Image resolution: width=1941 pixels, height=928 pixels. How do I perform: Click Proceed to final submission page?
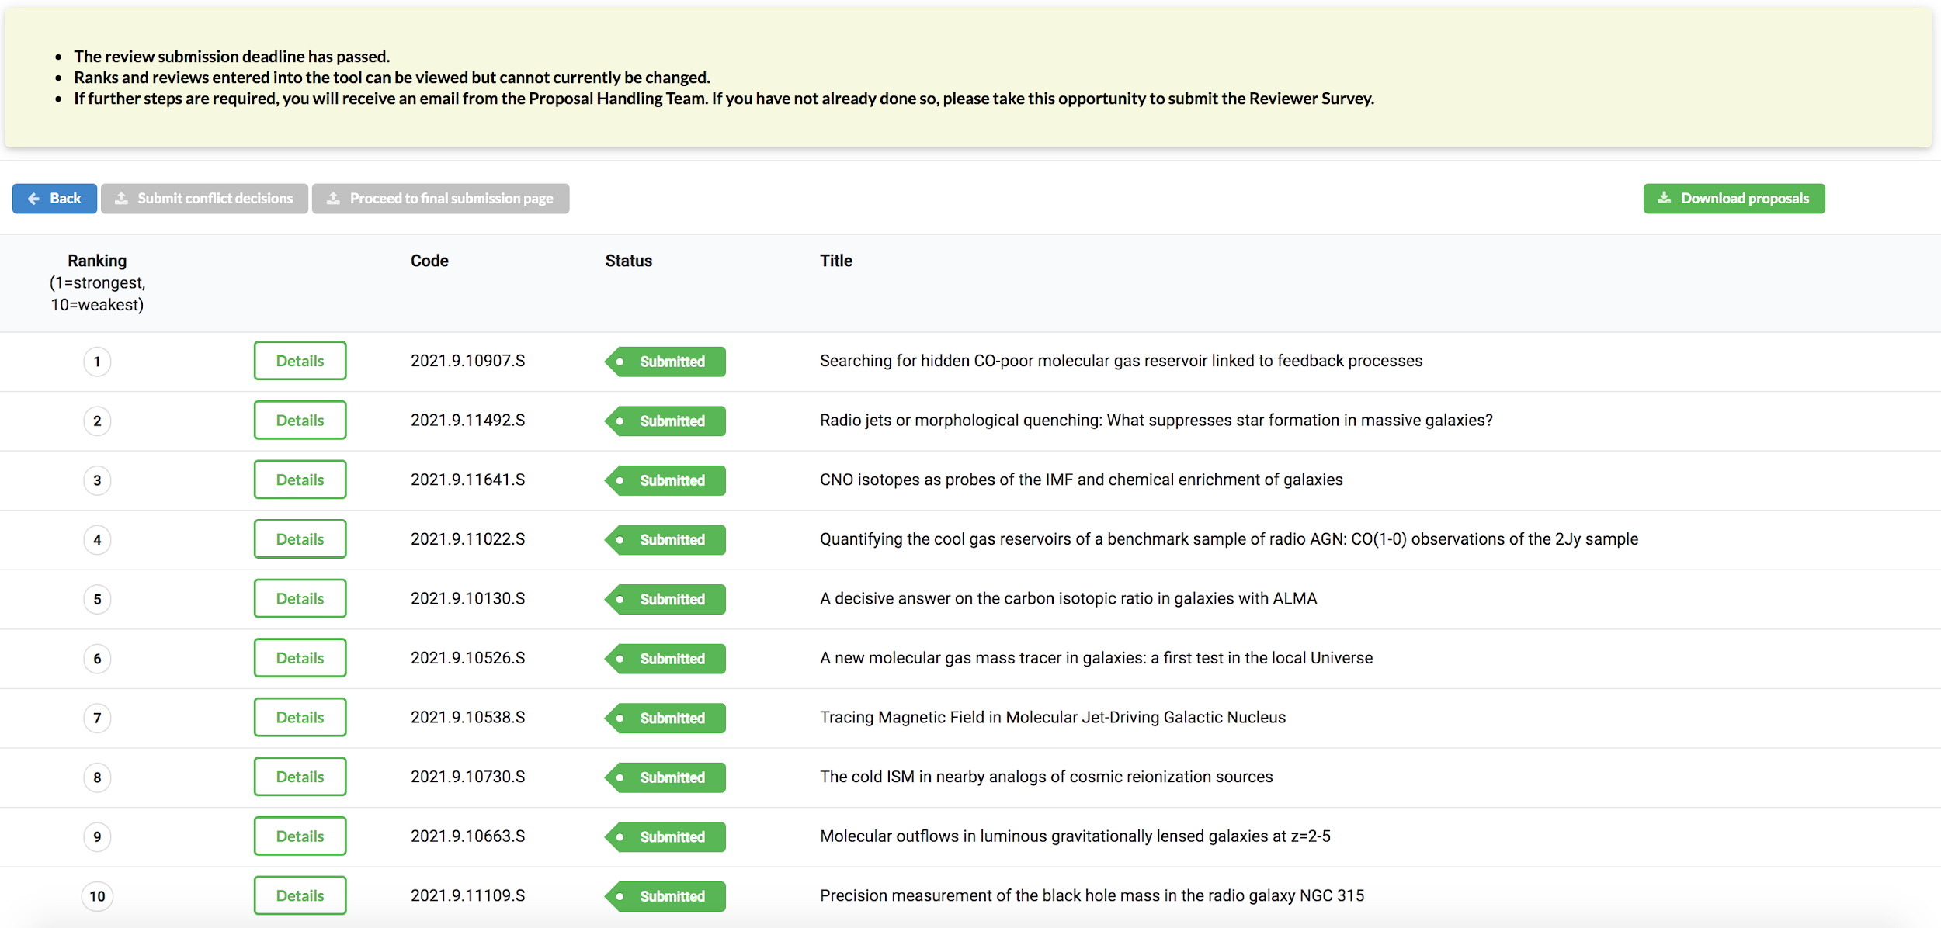[440, 199]
